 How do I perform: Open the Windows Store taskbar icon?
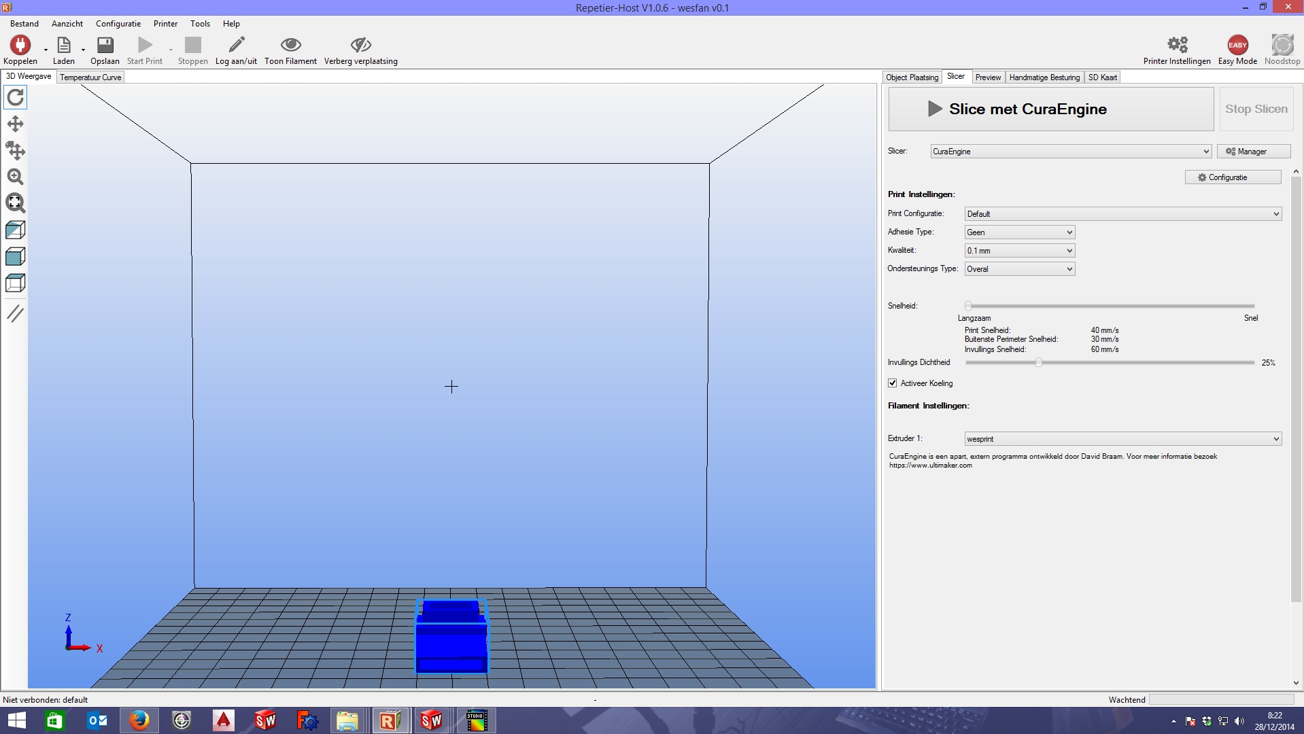pos(54,720)
